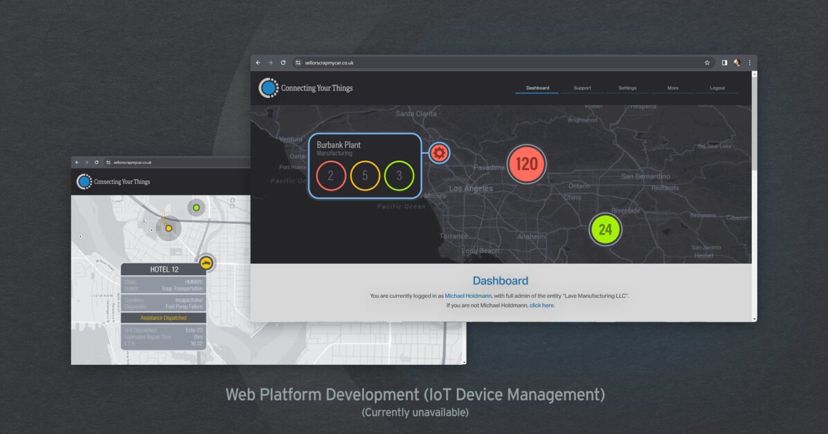Open the browser side panel icon
Image resolution: width=828 pixels, height=434 pixels.
tap(724, 63)
